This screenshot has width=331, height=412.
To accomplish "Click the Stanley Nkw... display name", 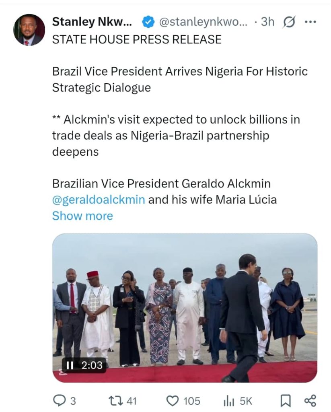I will [x=92, y=22].
